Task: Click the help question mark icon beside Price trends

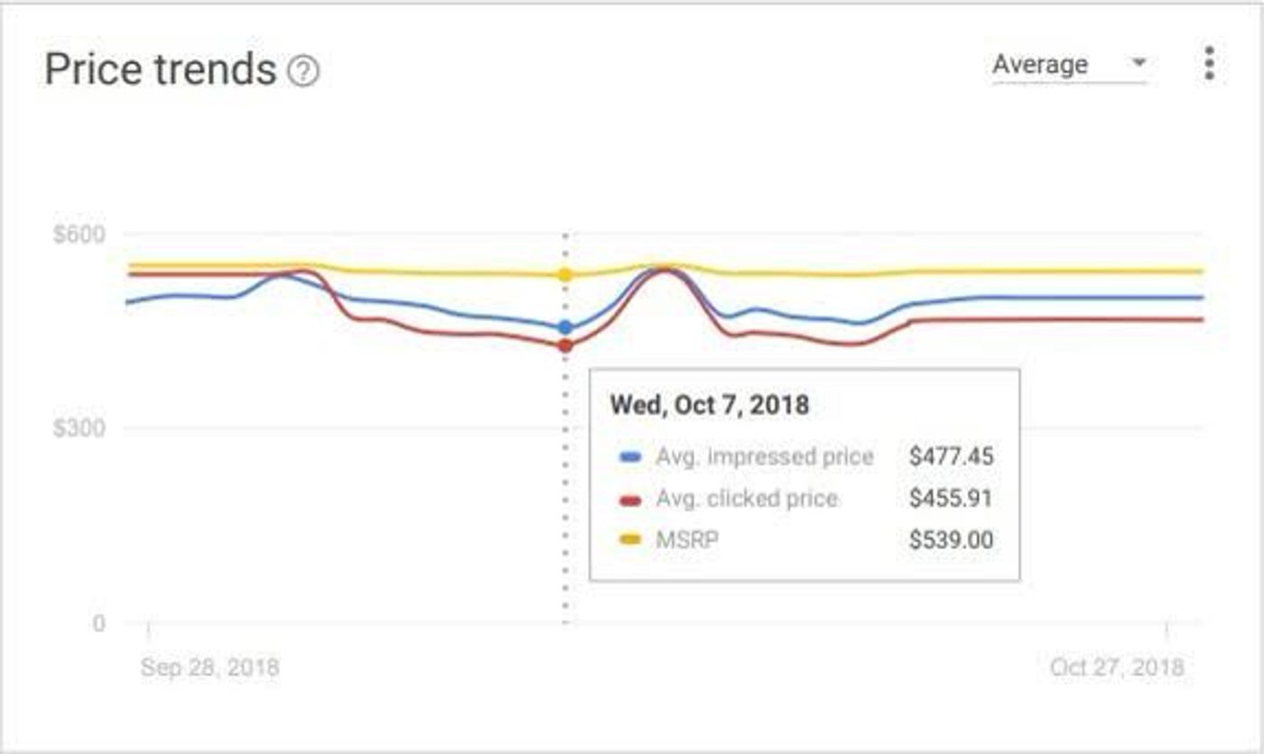Action: tap(303, 71)
